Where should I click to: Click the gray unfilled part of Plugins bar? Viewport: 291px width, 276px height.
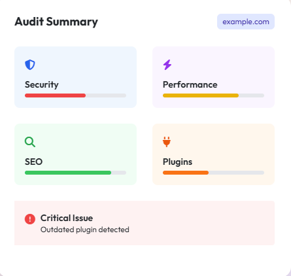pos(236,173)
